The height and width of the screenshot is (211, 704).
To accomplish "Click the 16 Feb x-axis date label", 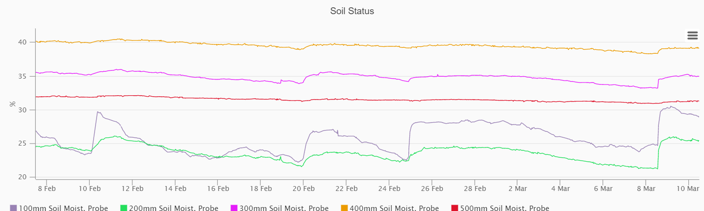I will [x=218, y=188].
